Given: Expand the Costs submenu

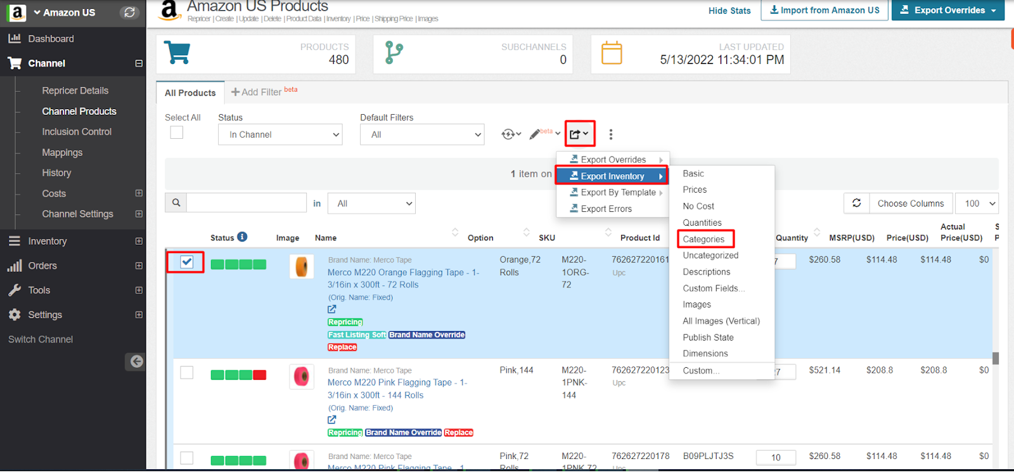Looking at the screenshot, I should [x=139, y=193].
